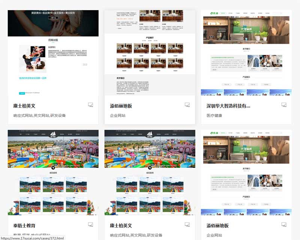The image size is (300, 240).
Task: Open the beauty salon website preview thumbnail
Action: click(53, 52)
